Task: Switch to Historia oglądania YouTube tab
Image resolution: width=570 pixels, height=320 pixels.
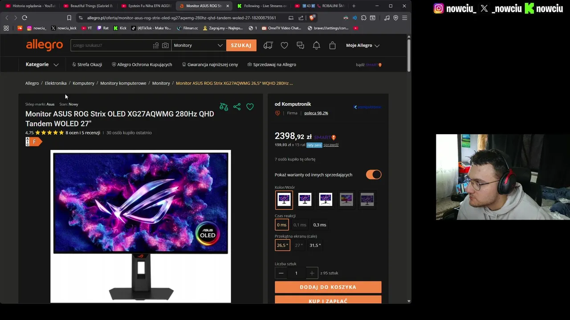Action: click(30, 6)
